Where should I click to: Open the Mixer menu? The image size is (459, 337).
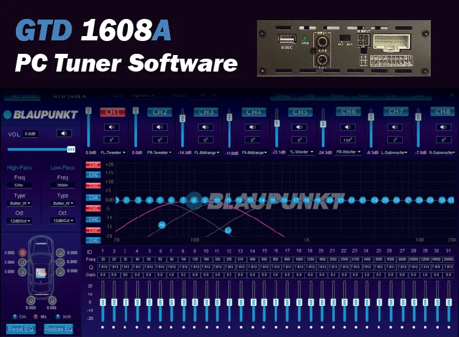364,95
